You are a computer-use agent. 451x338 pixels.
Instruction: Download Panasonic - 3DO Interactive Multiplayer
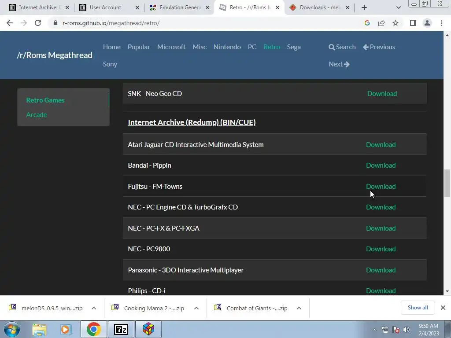(x=381, y=270)
